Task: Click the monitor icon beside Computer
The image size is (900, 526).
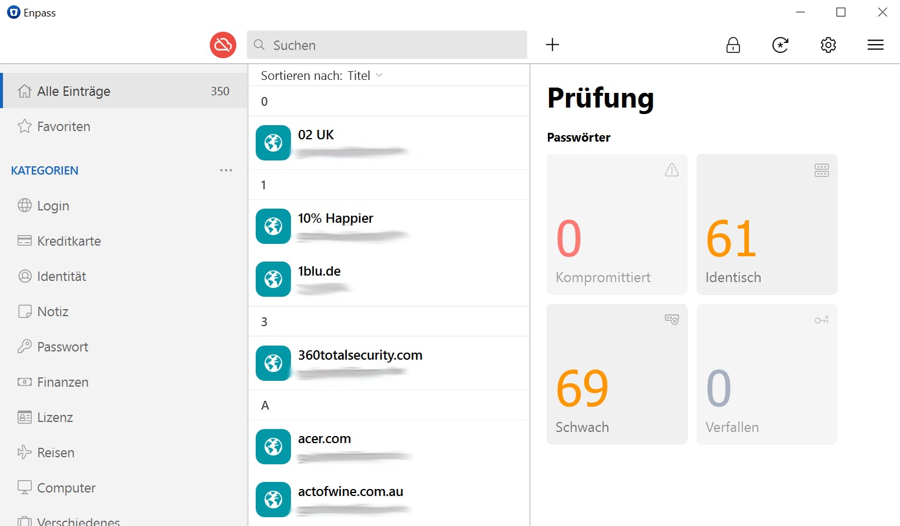Action: (25, 488)
